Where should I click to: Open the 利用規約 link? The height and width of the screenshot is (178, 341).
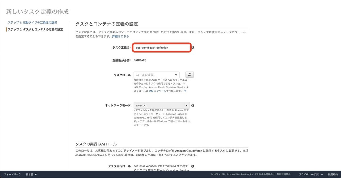(332, 175)
